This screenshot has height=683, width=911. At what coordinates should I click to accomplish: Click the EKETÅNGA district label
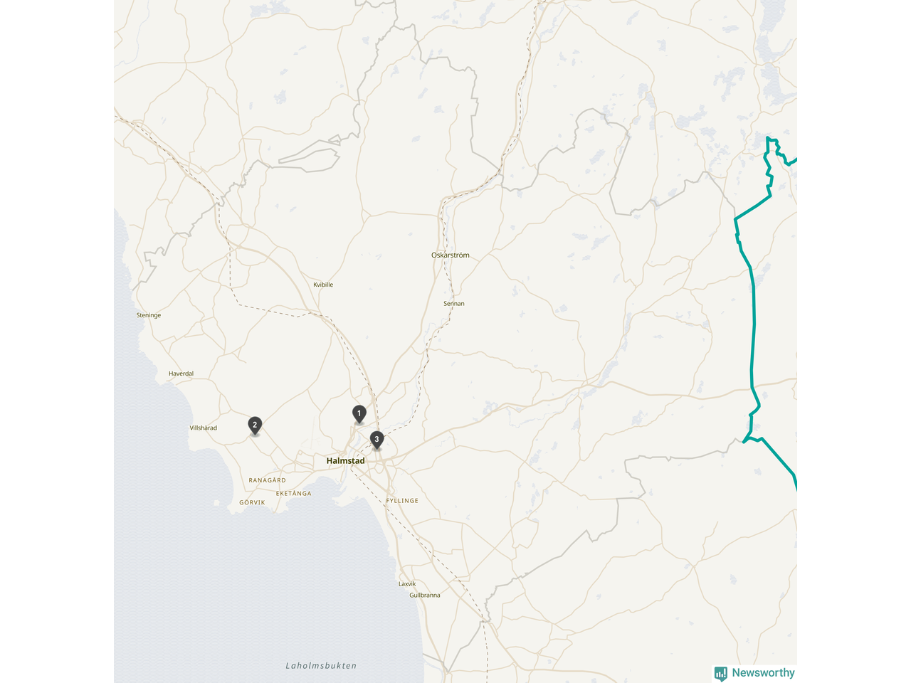point(294,493)
